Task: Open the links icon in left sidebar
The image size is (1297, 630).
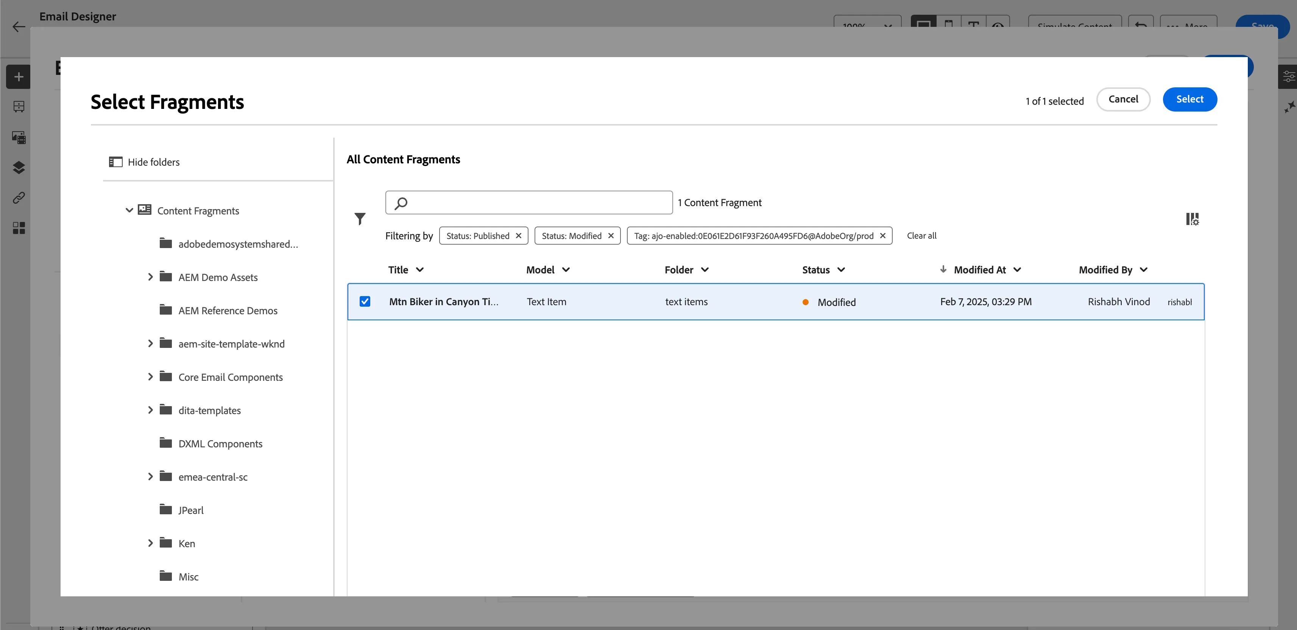Action: 19,198
